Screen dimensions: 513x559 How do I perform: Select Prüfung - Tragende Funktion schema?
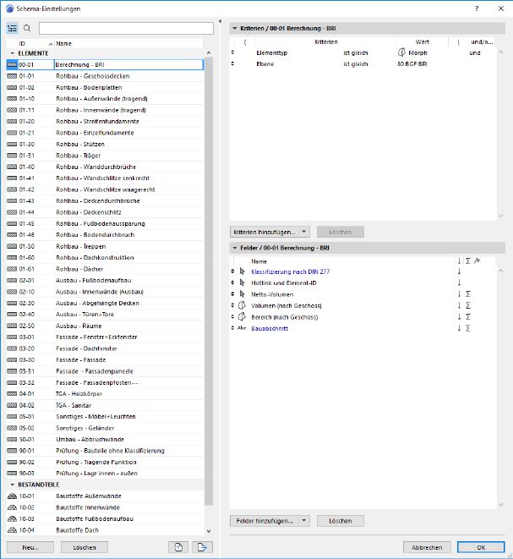[x=105, y=463]
